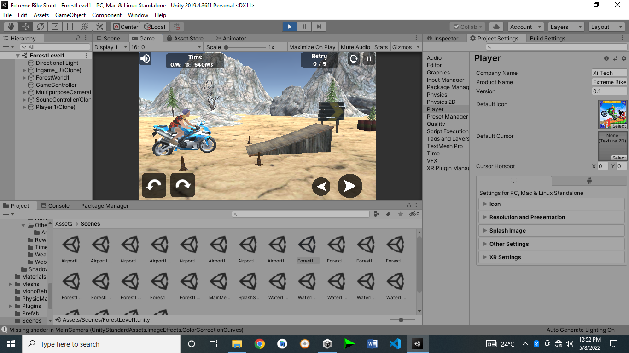The width and height of the screenshot is (629, 353).
Task: Click the speaker icon in the Game view
Action: pyautogui.click(x=145, y=58)
